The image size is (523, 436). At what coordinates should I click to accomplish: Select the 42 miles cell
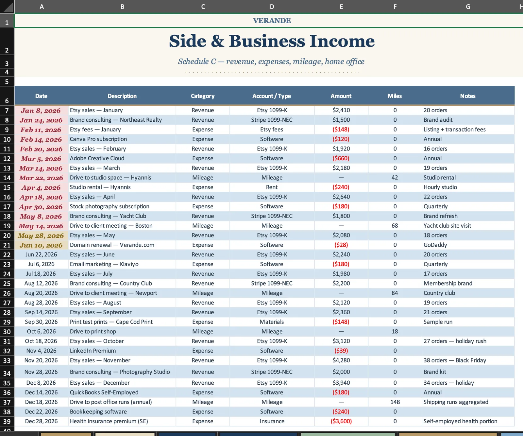pyautogui.click(x=395, y=178)
